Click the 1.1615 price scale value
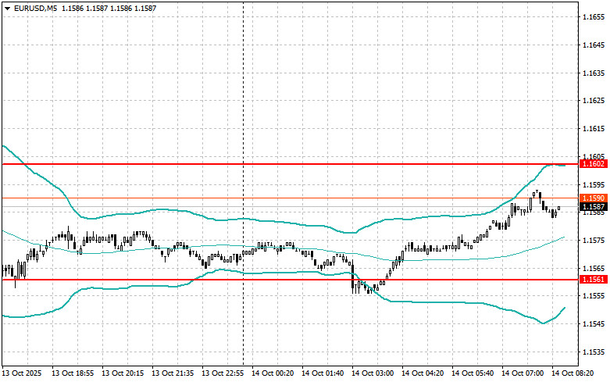 [x=594, y=129]
